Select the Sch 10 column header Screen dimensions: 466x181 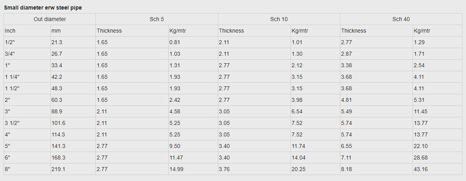(279, 19)
